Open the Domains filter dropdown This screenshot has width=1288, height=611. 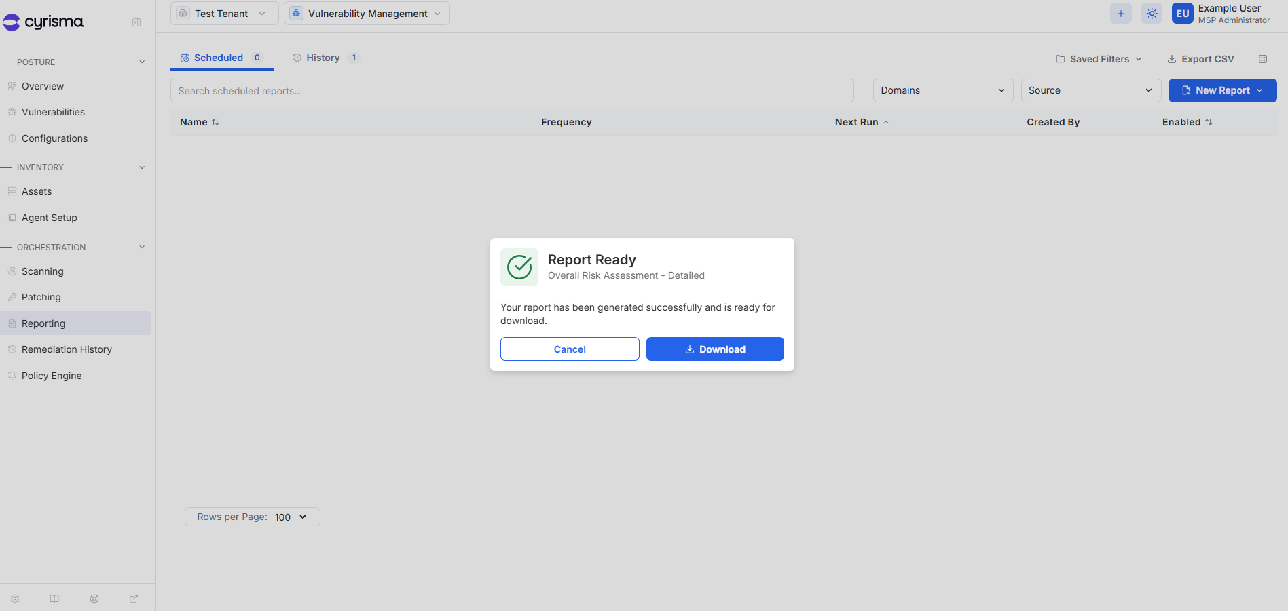tap(943, 90)
